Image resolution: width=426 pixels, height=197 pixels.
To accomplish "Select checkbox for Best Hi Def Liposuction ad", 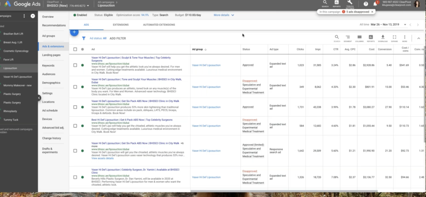I will click(75, 125).
